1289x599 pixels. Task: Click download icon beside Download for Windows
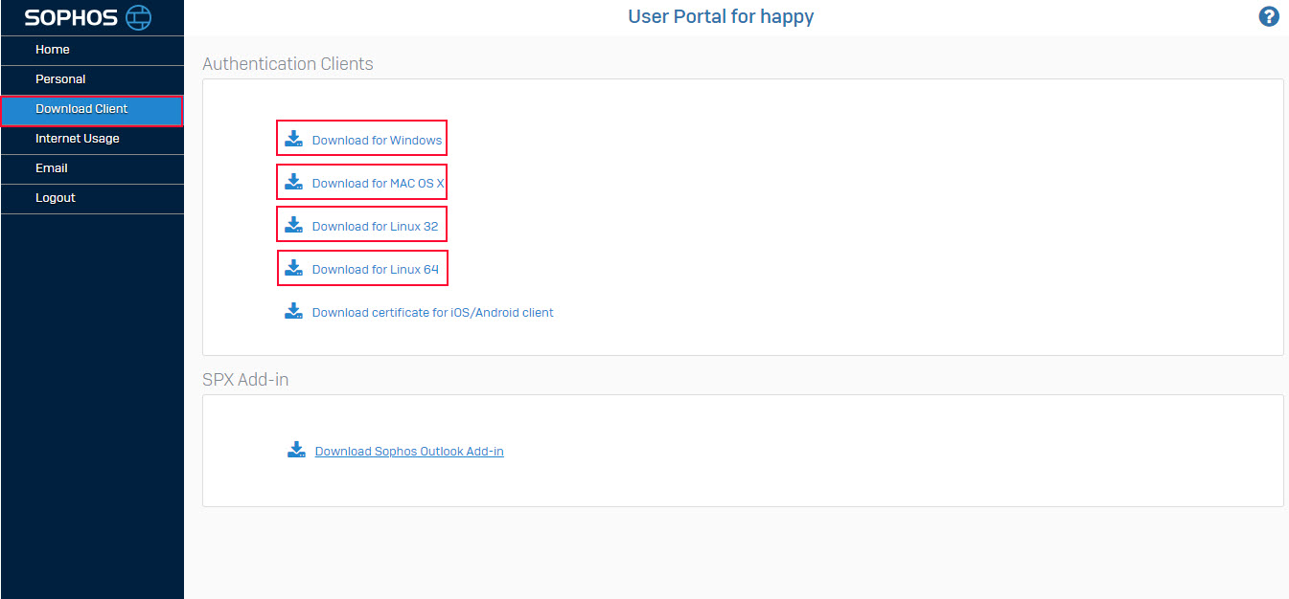pos(293,140)
